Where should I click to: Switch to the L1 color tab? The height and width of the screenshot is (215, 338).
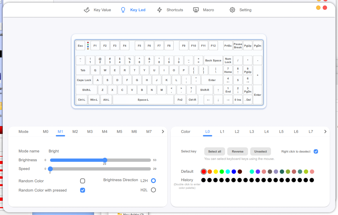222,132
